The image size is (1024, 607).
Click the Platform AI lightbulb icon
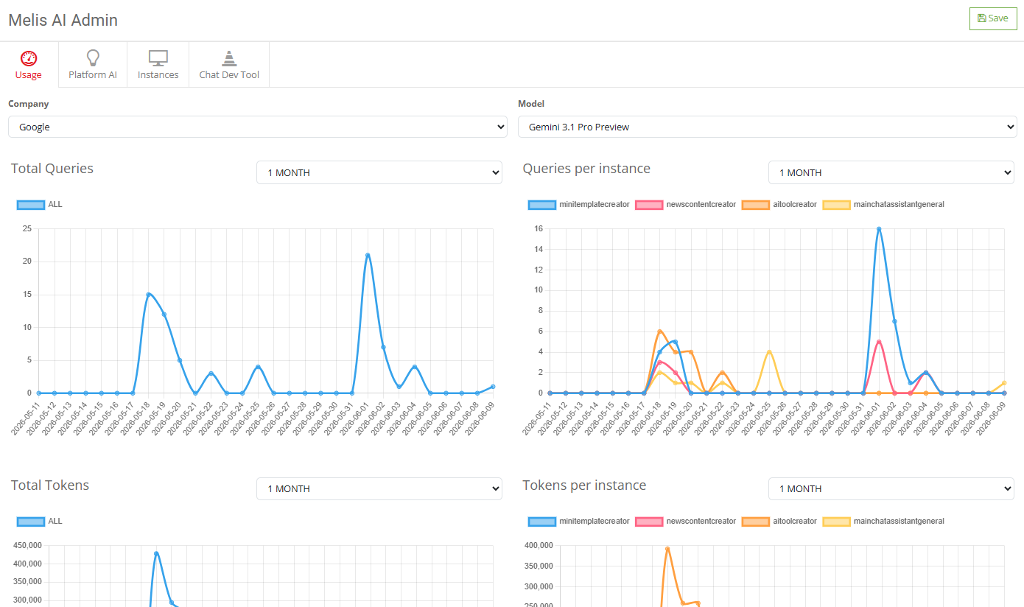point(93,58)
